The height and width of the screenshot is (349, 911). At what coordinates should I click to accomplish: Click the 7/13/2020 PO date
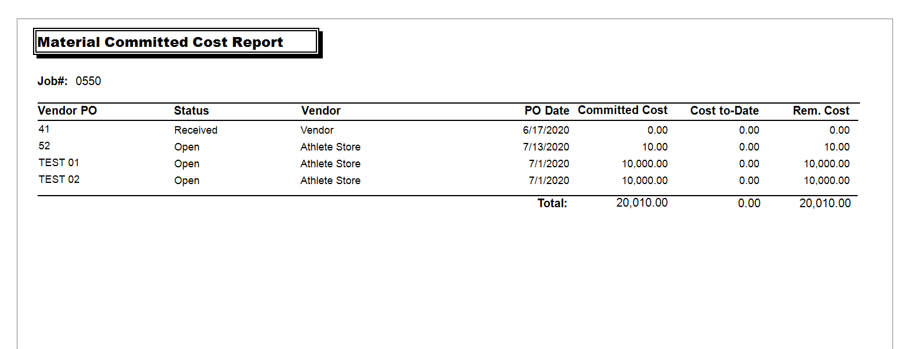[545, 147]
